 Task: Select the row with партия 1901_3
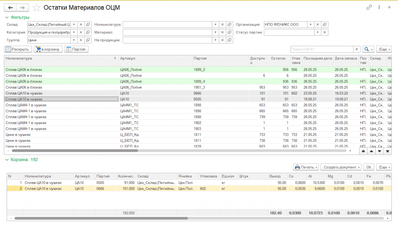(x=198, y=87)
